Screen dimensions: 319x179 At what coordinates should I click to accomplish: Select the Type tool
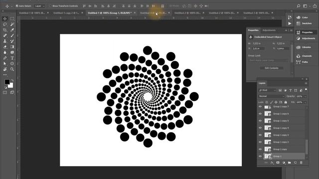12,58
